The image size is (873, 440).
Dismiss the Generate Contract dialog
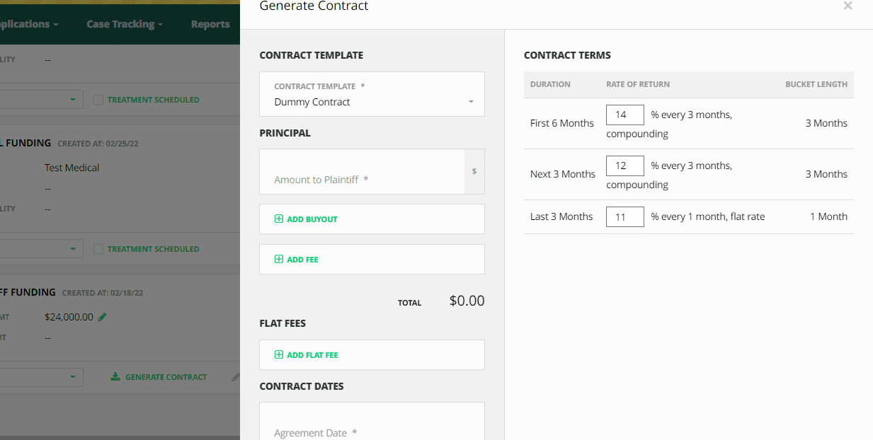pyautogui.click(x=848, y=6)
